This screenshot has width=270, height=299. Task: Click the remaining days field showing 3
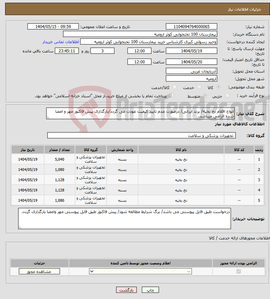click(x=102, y=51)
